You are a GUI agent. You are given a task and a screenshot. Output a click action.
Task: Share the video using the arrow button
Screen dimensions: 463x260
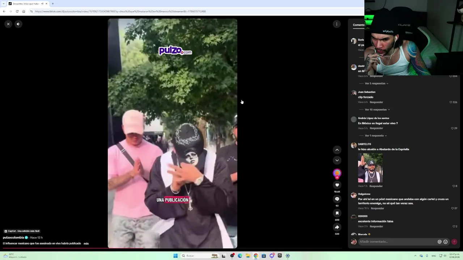(337, 227)
